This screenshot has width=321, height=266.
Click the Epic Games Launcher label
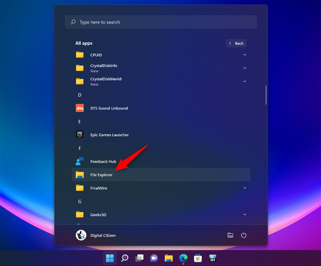109,135
